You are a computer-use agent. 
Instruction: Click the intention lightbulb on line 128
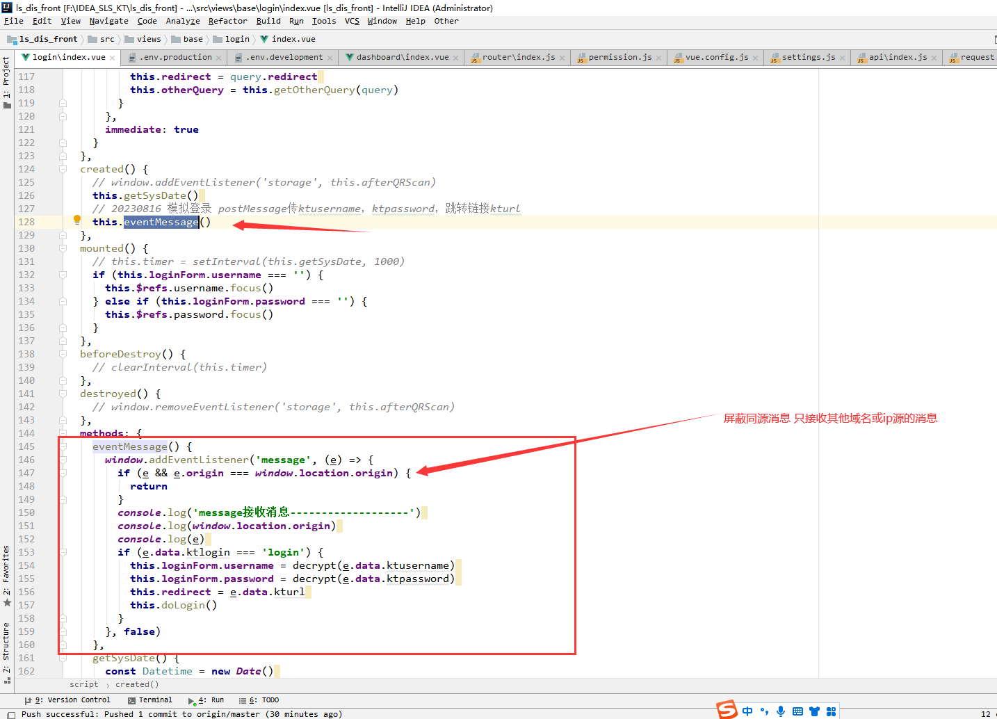77,220
